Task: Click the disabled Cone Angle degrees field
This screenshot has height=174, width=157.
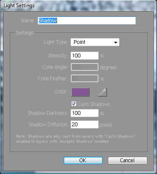Action: coord(85,67)
